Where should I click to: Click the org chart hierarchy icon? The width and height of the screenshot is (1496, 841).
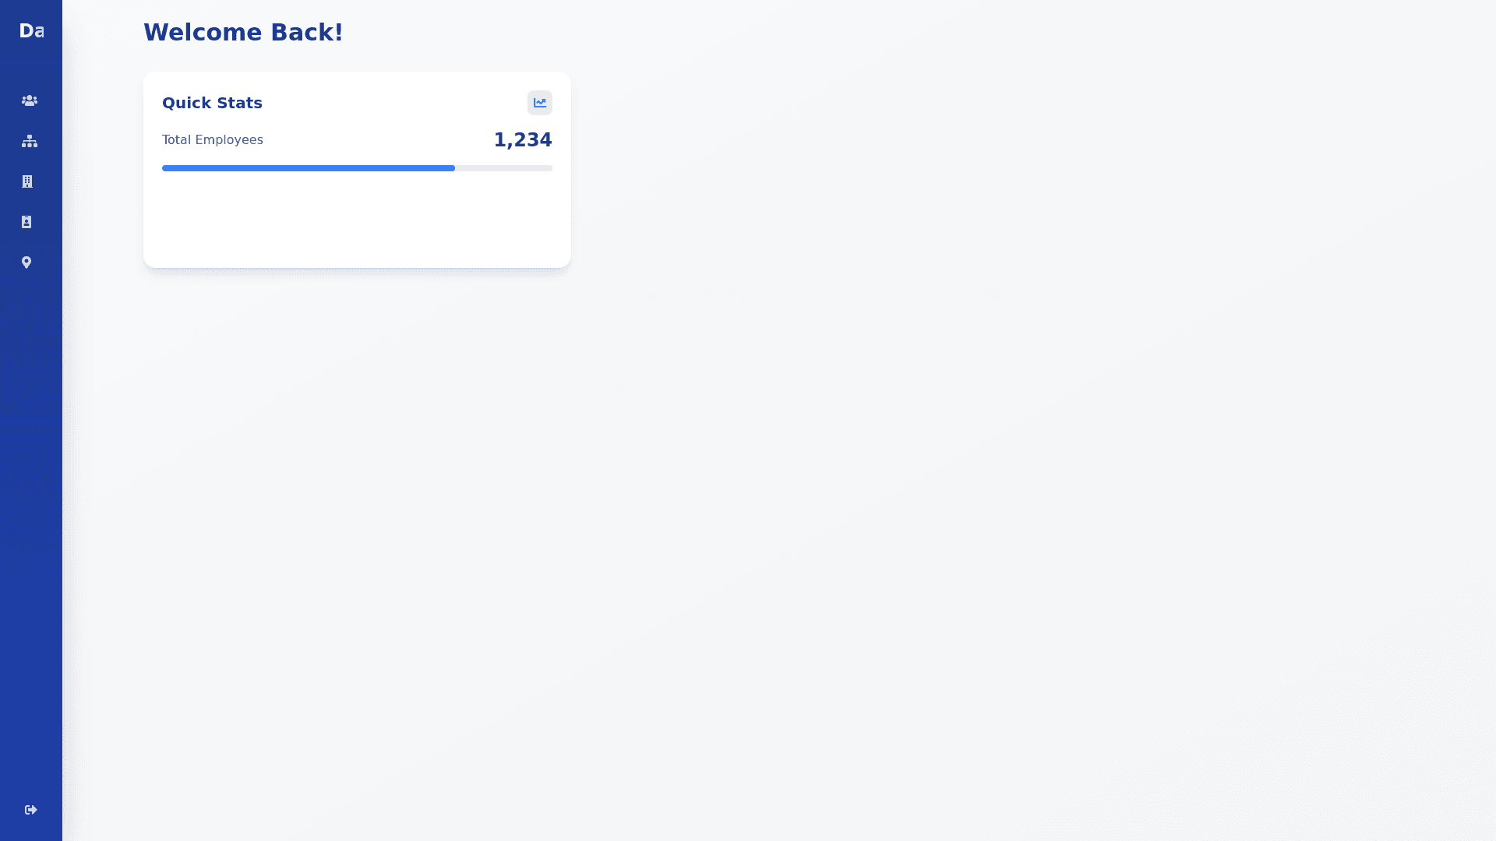coord(30,141)
